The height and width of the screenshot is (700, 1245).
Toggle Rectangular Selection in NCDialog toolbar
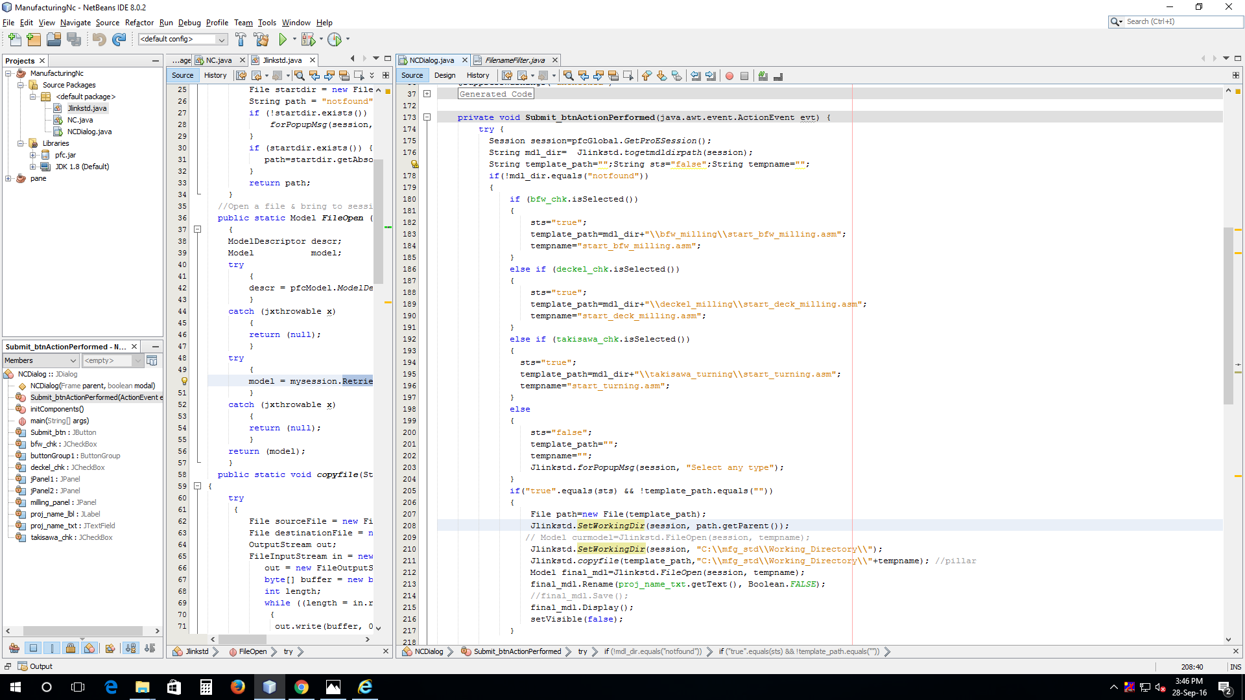tap(628, 76)
